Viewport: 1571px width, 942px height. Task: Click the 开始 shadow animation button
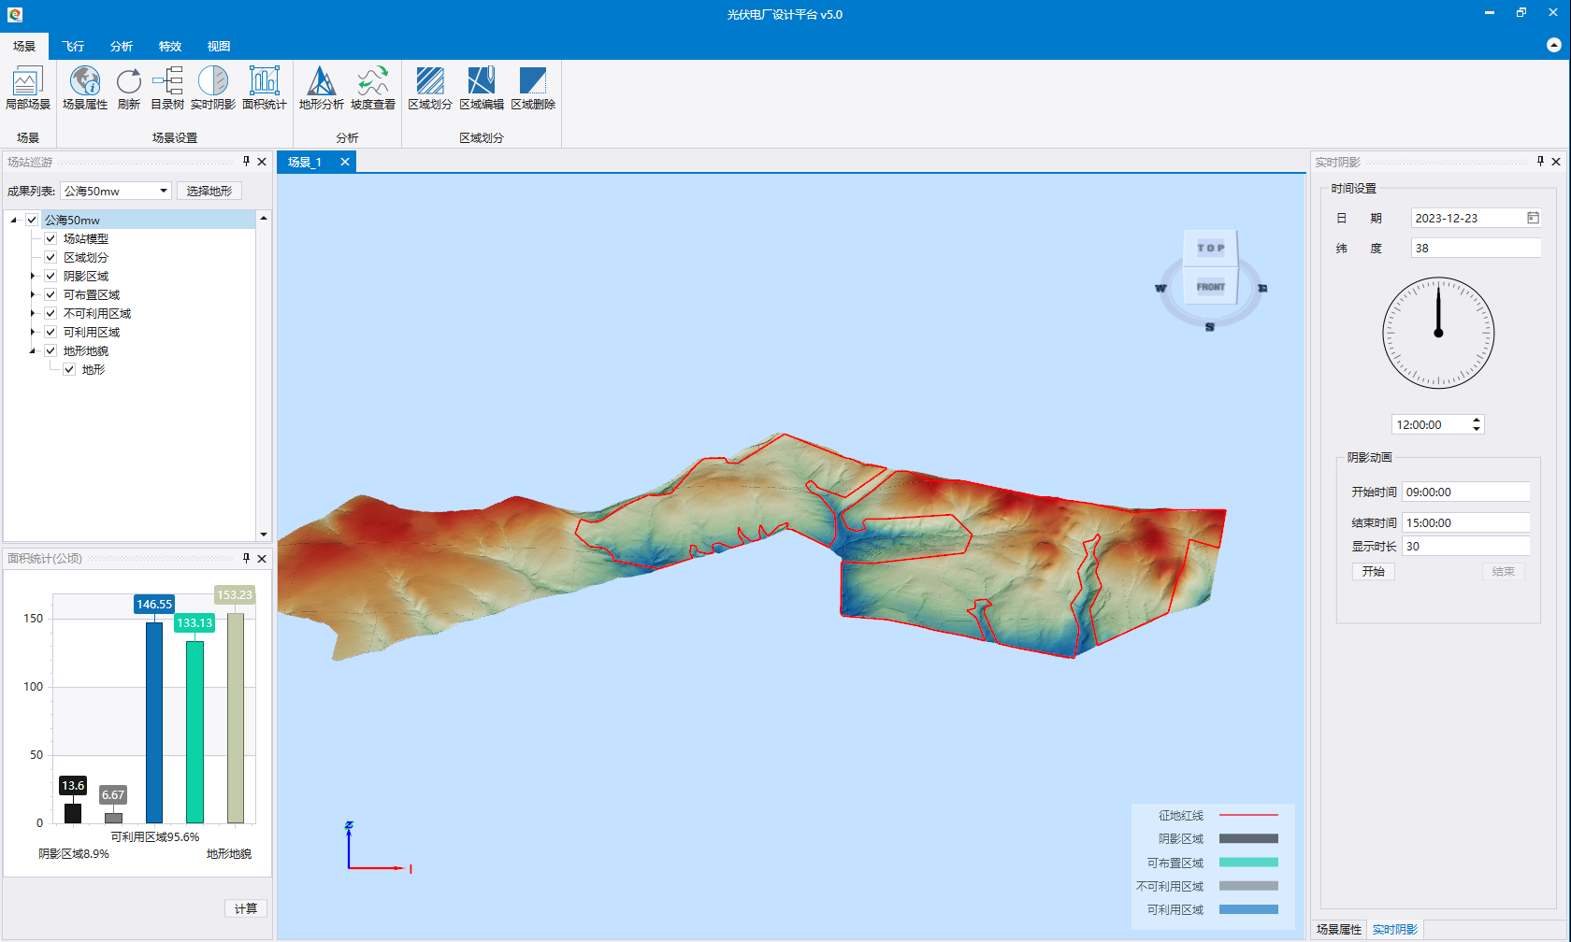1373,571
